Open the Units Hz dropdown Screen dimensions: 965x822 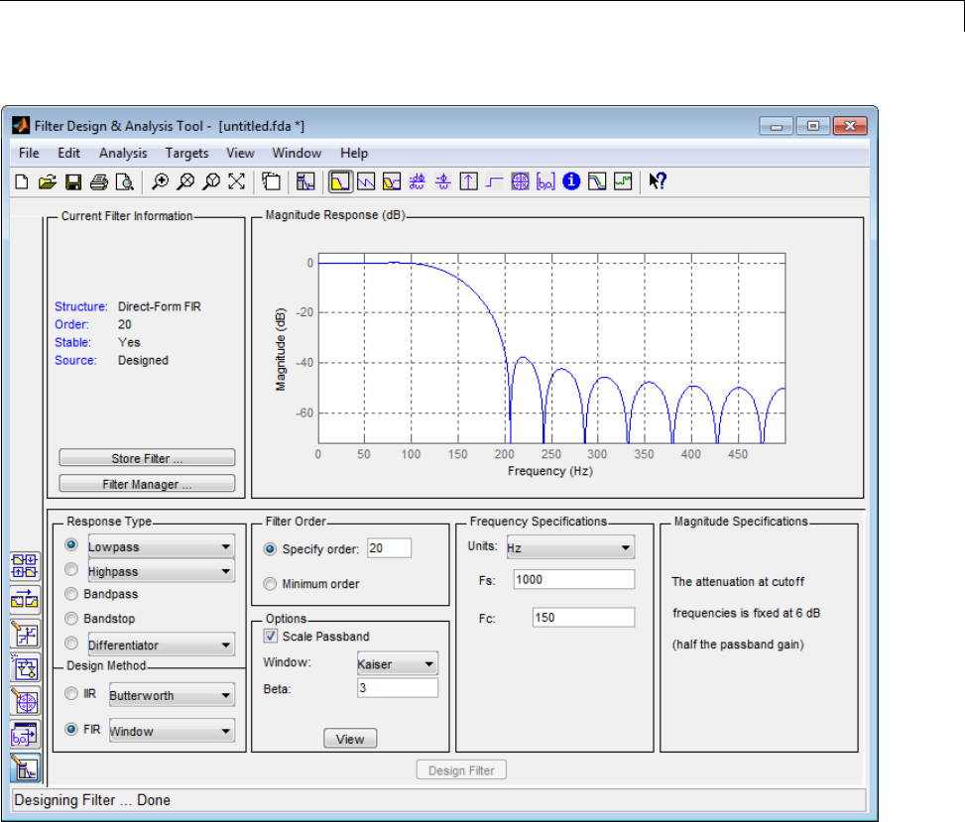tap(568, 547)
